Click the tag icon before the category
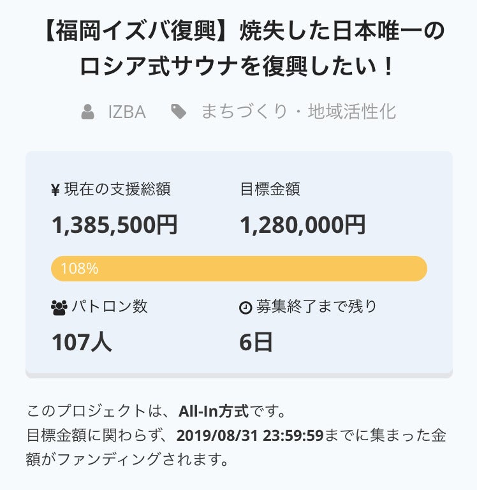 (179, 112)
